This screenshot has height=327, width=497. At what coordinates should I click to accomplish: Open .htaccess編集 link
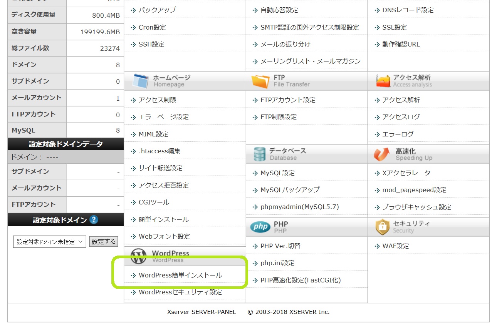point(160,151)
